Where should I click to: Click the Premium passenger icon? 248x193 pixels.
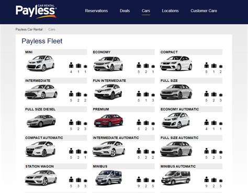pyautogui.click(x=139, y=122)
